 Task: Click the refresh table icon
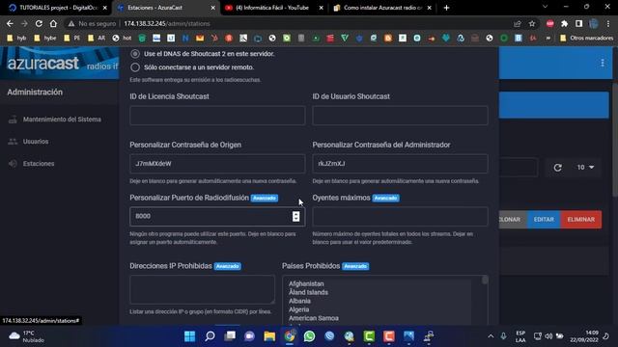pos(557,168)
